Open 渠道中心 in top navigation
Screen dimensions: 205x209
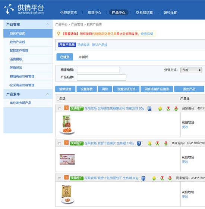tap(94, 13)
